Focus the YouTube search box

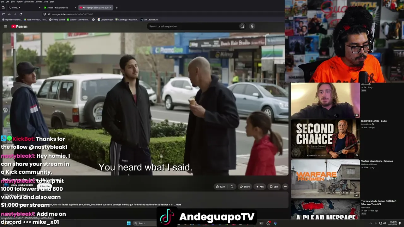[x=193, y=26]
